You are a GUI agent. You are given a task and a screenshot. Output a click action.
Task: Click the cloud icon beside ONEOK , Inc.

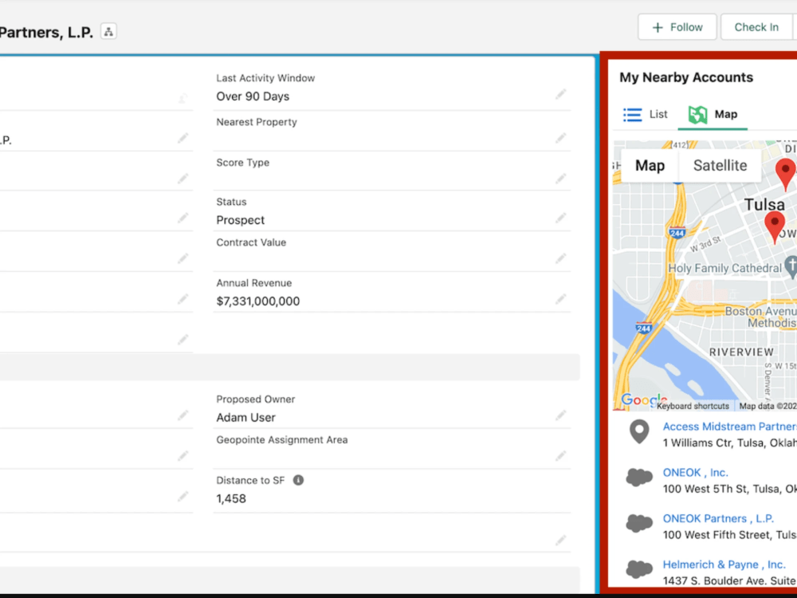point(639,478)
